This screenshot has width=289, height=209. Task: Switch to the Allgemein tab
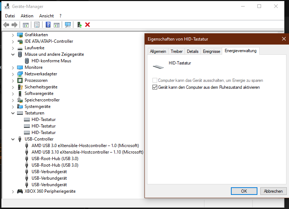point(158,51)
